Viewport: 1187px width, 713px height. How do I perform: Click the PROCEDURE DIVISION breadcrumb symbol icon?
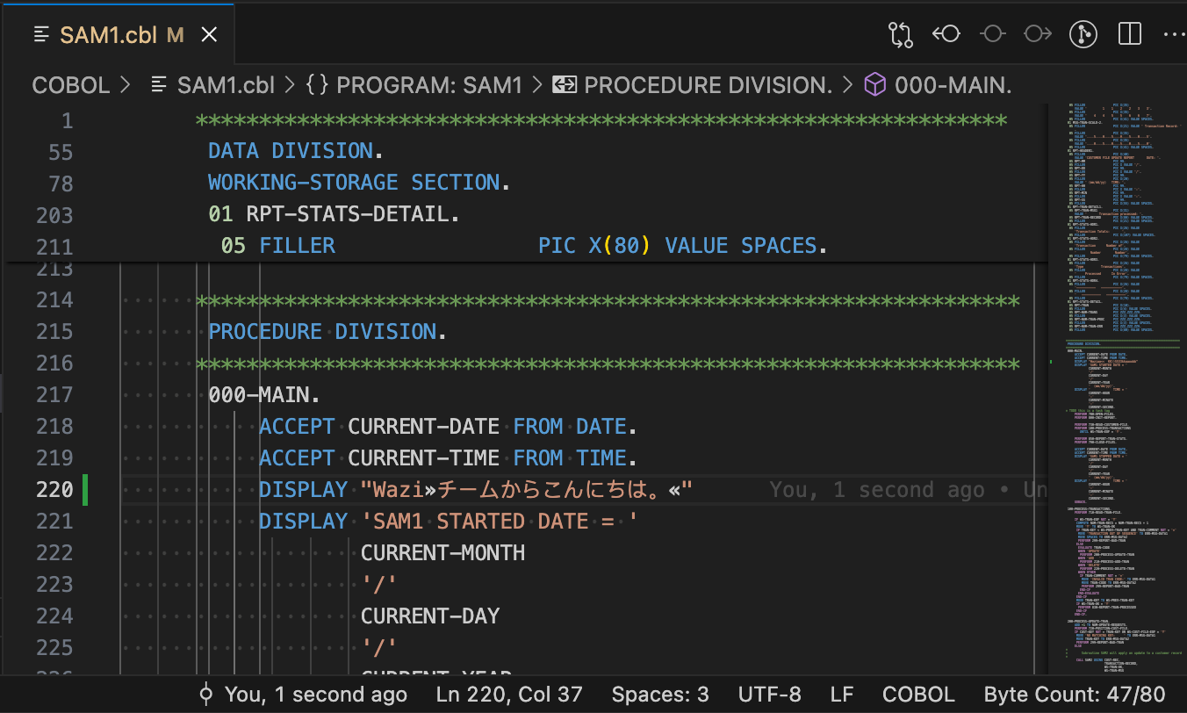click(x=564, y=85)
